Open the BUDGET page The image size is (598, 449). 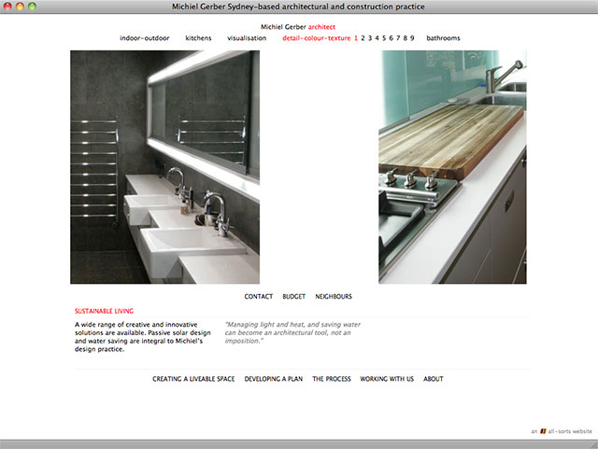coord(293,297)
